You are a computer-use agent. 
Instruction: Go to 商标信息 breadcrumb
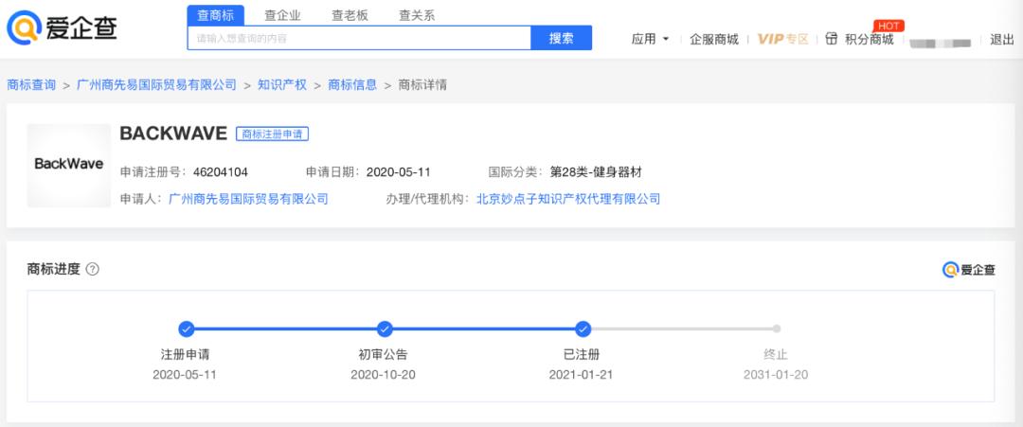tap(352, 85)
